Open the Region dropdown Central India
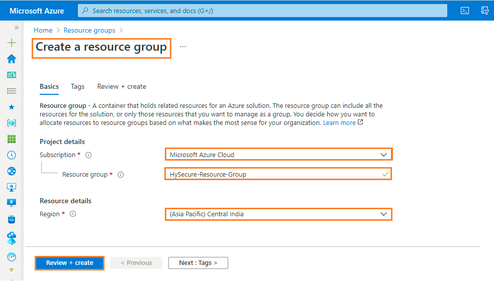This screenshot has width=494, height=281. pyautogui.click(x=278, y=214)
